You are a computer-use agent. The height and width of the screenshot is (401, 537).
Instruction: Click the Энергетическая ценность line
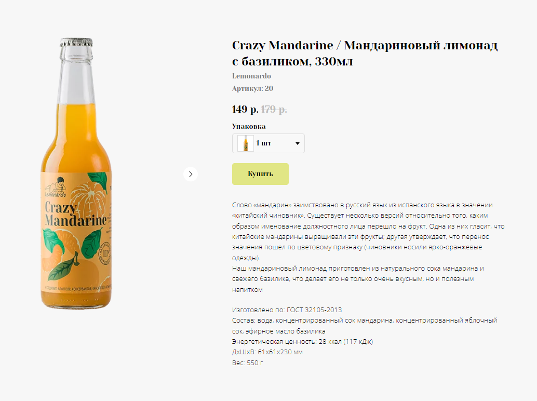(302, 341)
